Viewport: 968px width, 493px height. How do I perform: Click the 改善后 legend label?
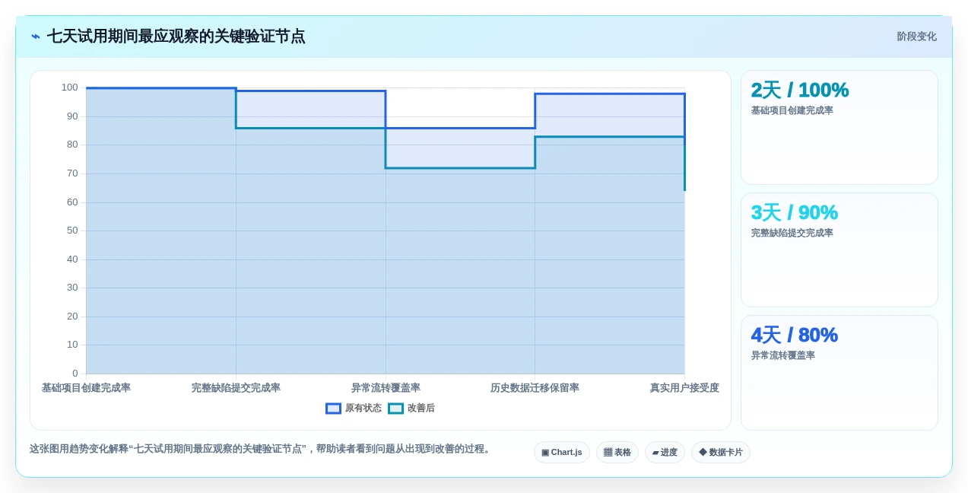[421, 409]
